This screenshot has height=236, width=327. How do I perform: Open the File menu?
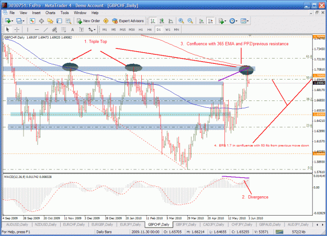12,13
